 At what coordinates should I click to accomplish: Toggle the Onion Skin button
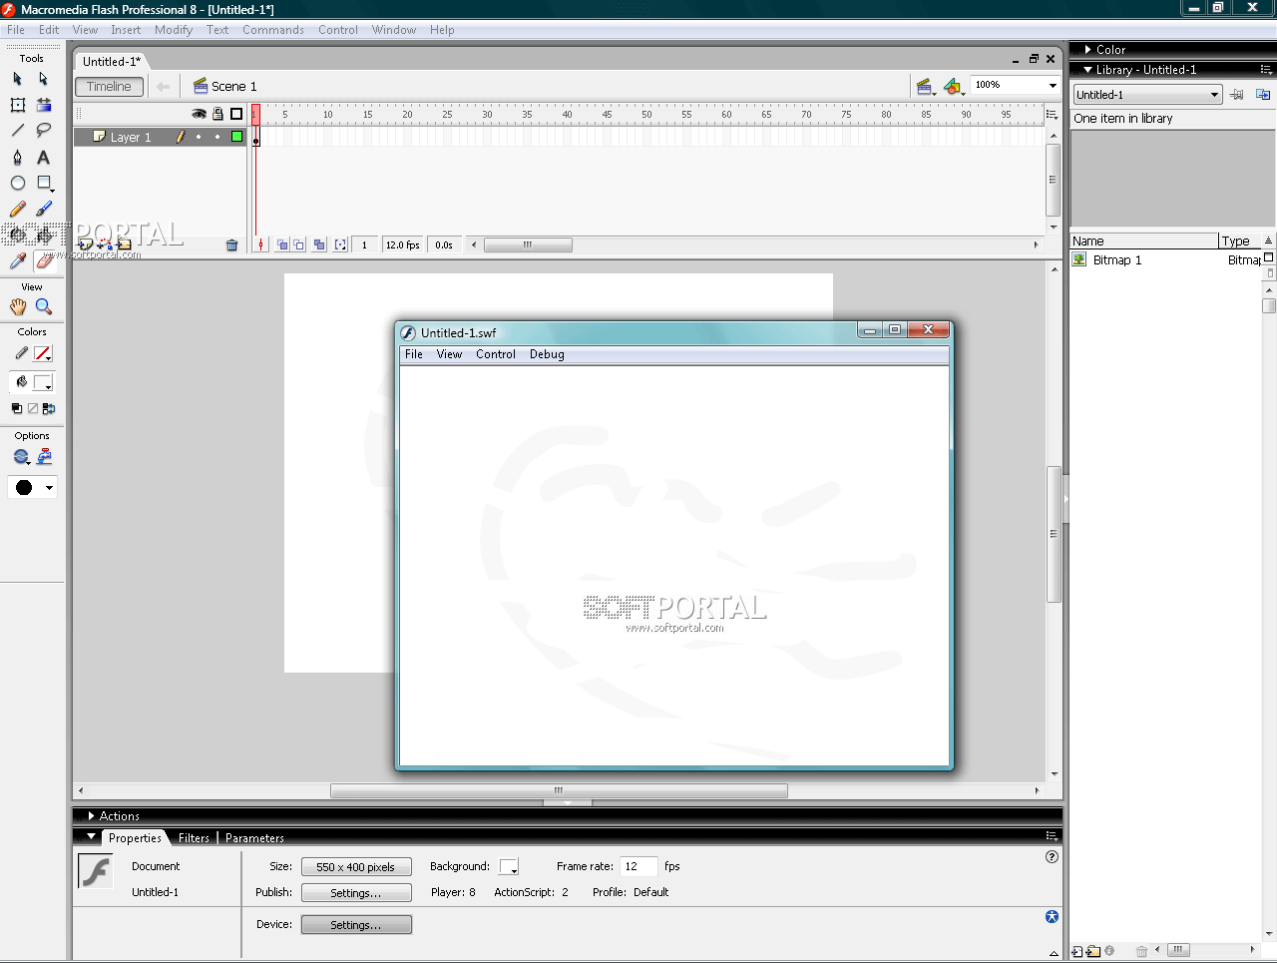(281, 244)
